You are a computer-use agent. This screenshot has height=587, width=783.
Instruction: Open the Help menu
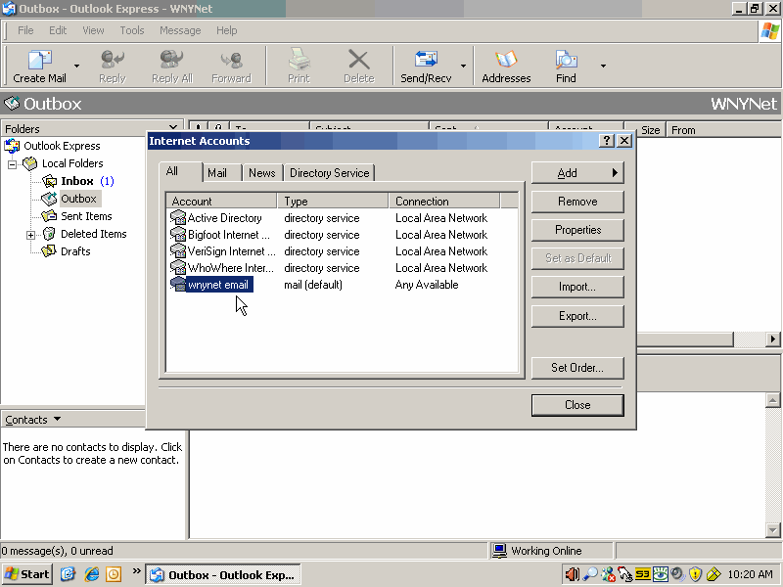click(227, 30)
